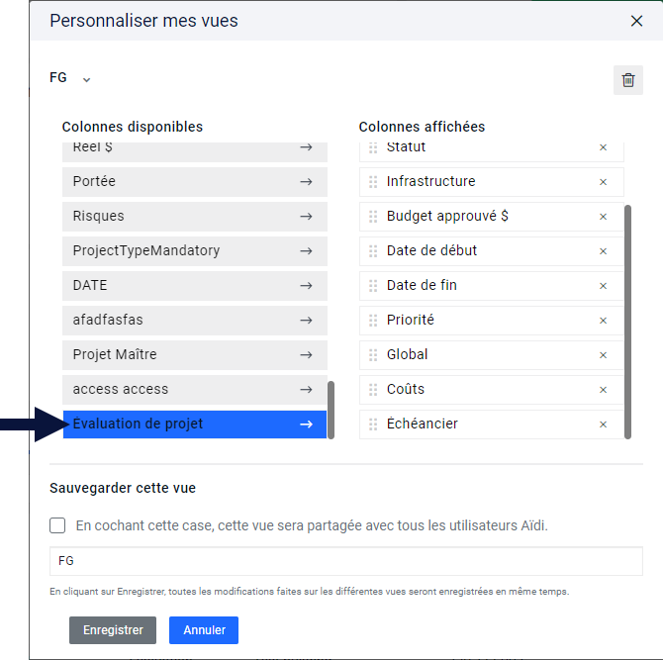Remove Infrastructure column with its X
This screenshot has height=660, width=663.
[603, 182]
